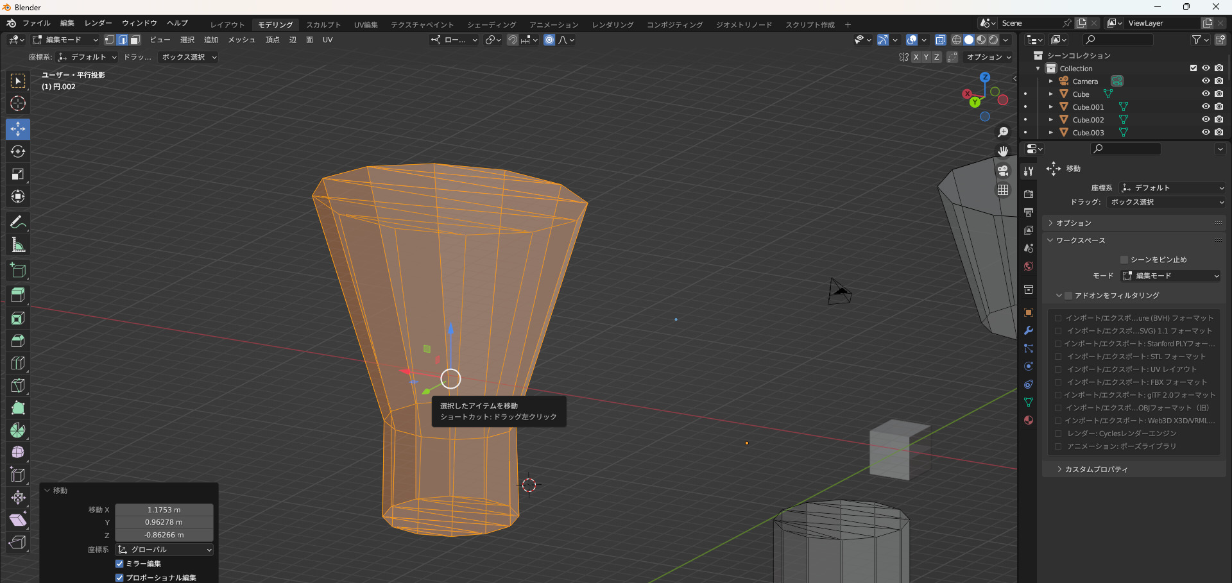Select the Spin tool
Viewport: 1232px width, 583px height.
point(18,430)
